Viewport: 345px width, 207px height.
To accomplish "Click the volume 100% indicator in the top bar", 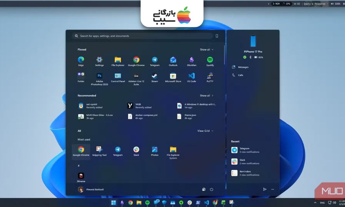I will point(336,4).
